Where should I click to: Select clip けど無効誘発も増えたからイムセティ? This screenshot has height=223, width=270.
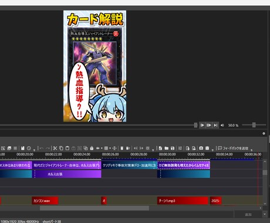[184, 165]
